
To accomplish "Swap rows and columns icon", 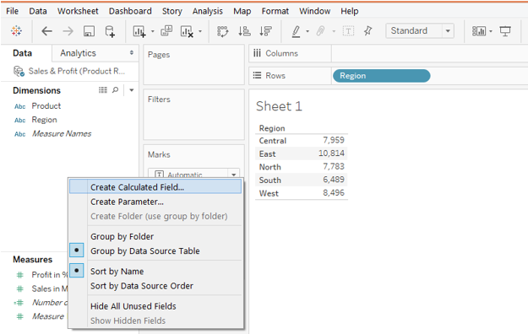I will 222,31.
